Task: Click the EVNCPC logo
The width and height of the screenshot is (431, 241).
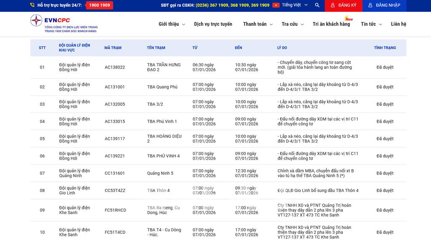Action: [64, 24]
